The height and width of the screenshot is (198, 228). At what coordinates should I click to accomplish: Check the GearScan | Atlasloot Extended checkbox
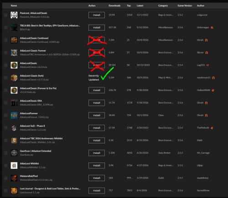6,153
